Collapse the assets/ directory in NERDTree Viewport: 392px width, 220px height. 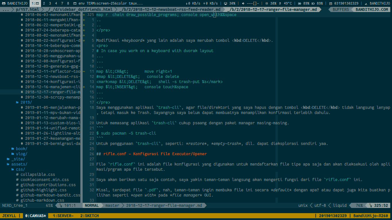click(19, 164)
